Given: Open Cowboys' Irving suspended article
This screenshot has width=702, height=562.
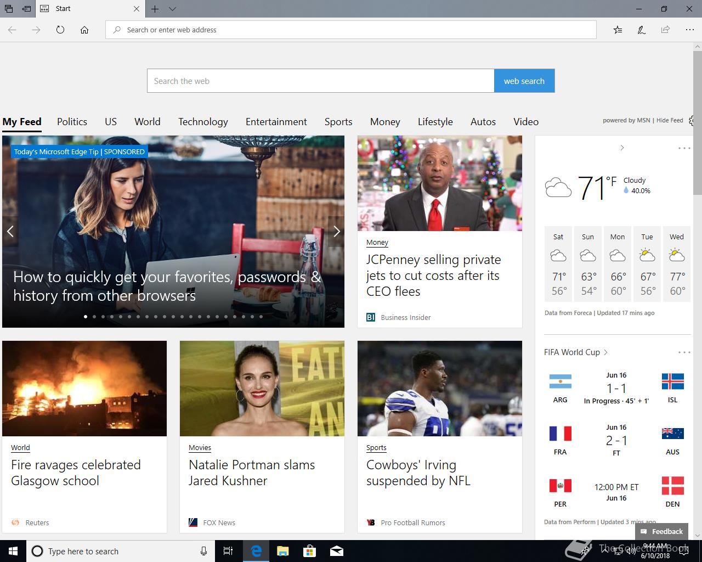Looking at the screenshot, I should (x=418, y=473).
